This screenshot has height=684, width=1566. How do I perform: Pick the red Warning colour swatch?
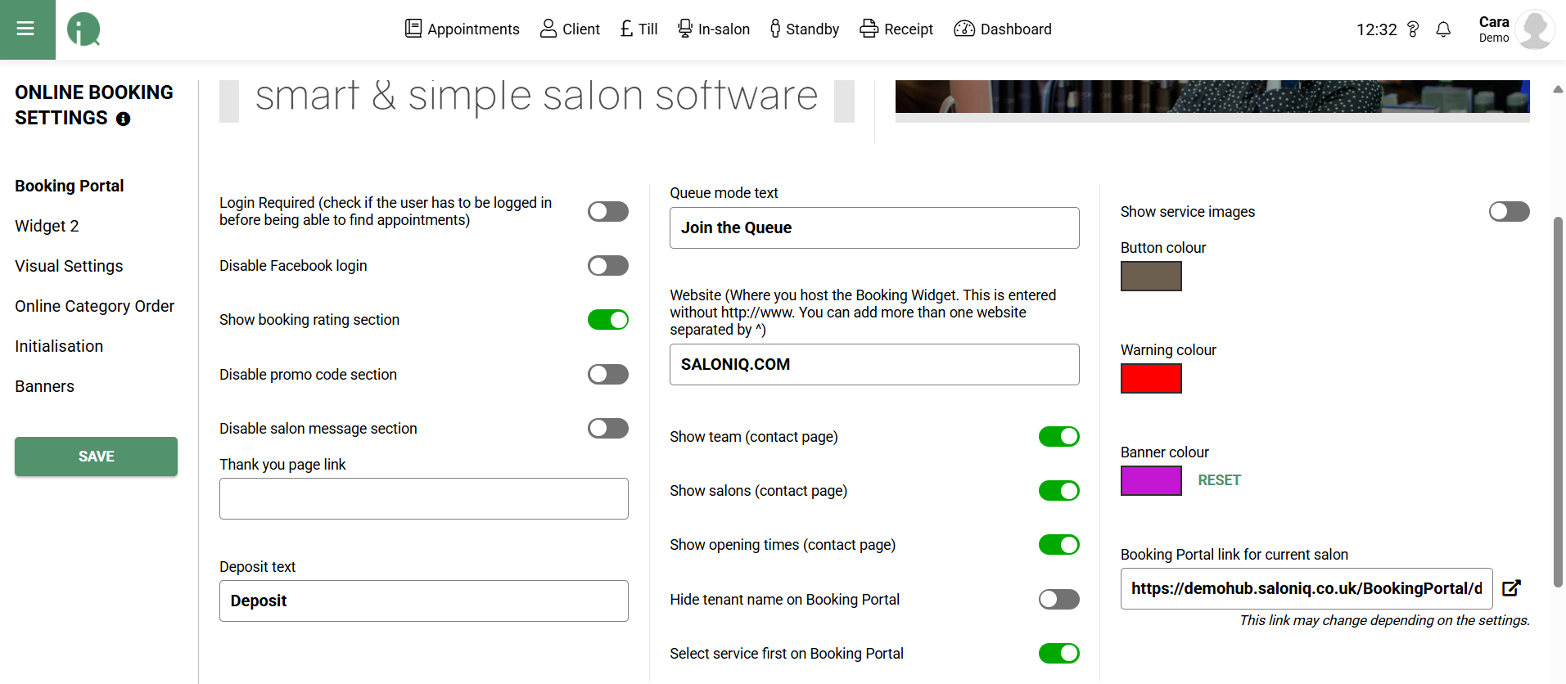click(1151, 379)
